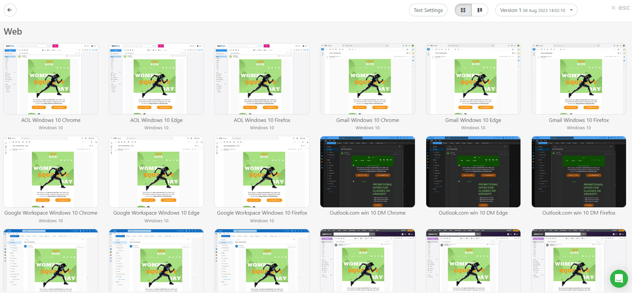
Task: Select Google Workspace Windows 10 Chrome thumbnail
Action: click(x=51, y=172)
